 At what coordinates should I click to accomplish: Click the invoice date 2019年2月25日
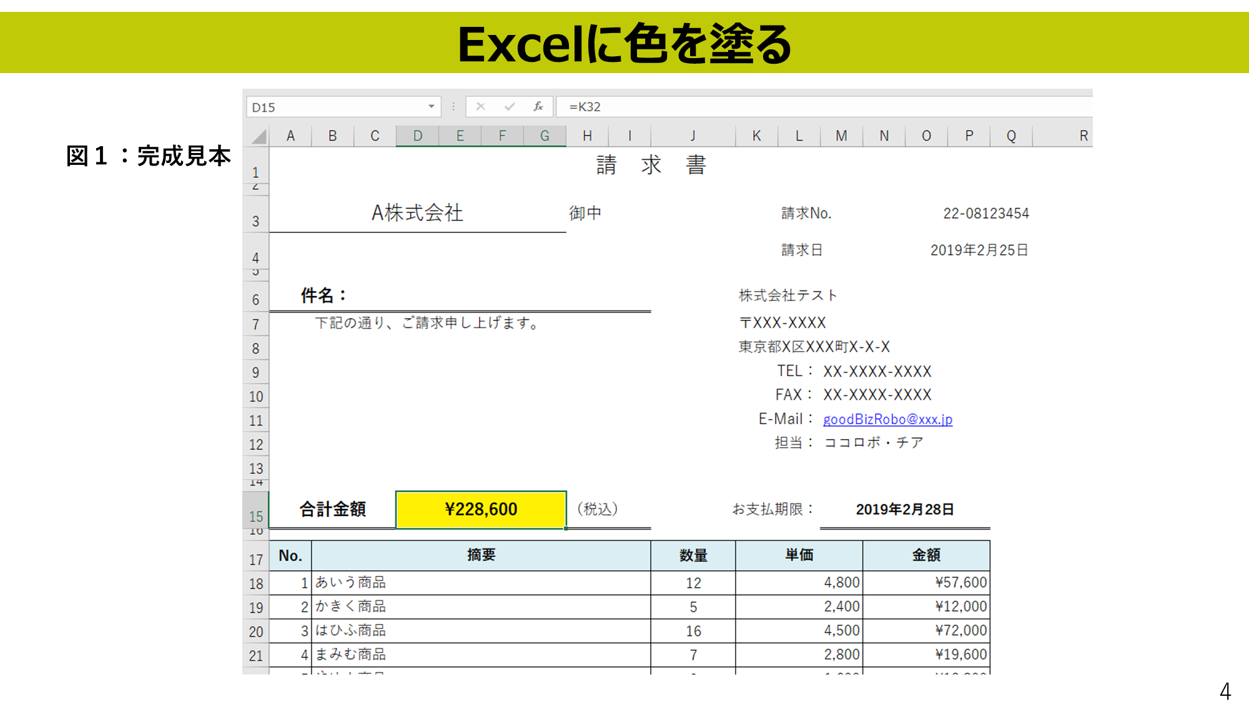pos(979,250)
